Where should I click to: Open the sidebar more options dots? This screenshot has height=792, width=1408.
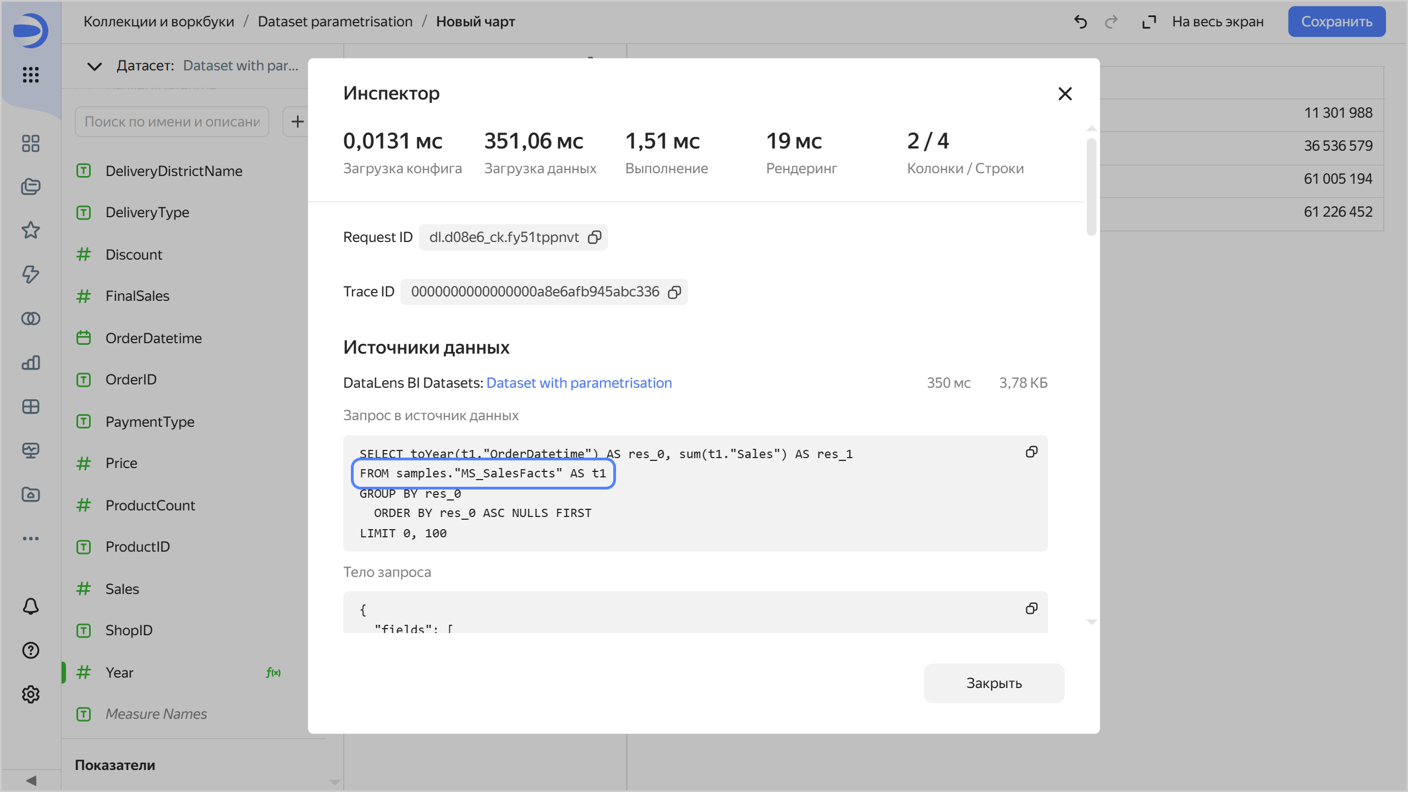31,538
